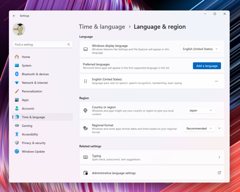This screenshot has height=192, width=240.
Task: Click the Time & language breadcrumb
Action: tap(102, 27)
